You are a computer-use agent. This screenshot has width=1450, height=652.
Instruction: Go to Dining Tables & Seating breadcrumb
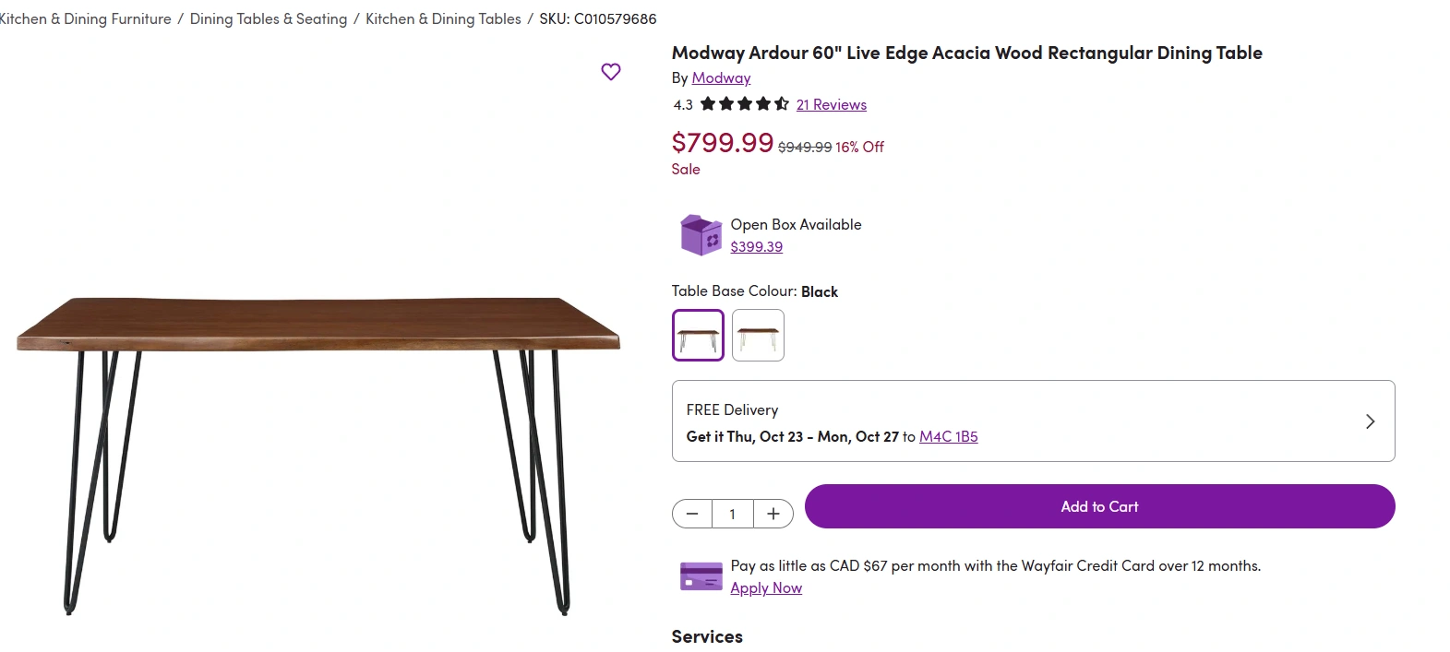(269, 18)
